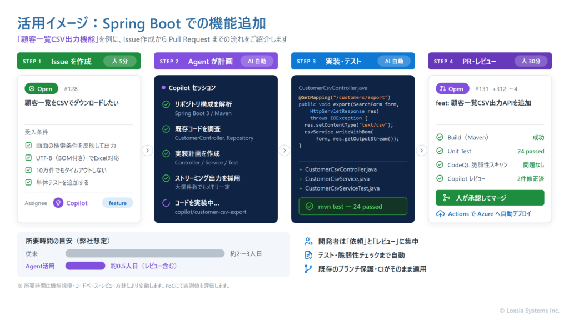
Task: Click purple Agent活用 duration bar
Action: coord(85,266)
